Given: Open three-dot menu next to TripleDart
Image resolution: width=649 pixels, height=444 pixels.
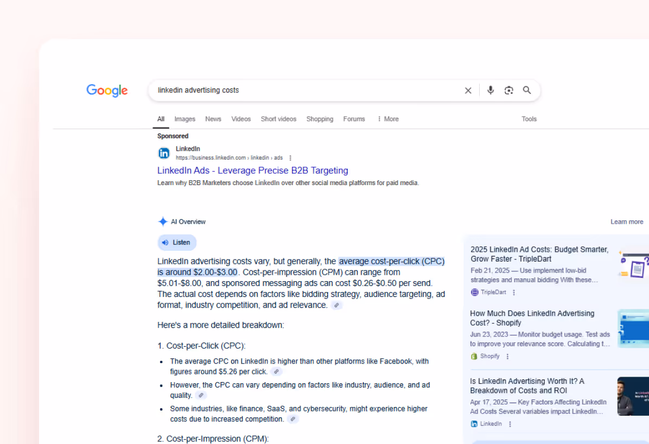Looking at the screenshot, I should pyautogui.click(x=514, y=293).
